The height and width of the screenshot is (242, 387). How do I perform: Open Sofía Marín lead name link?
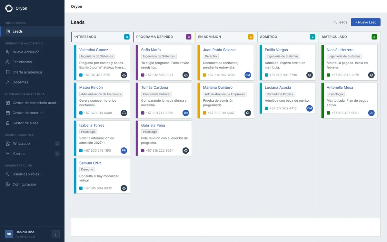coord(151,50)
